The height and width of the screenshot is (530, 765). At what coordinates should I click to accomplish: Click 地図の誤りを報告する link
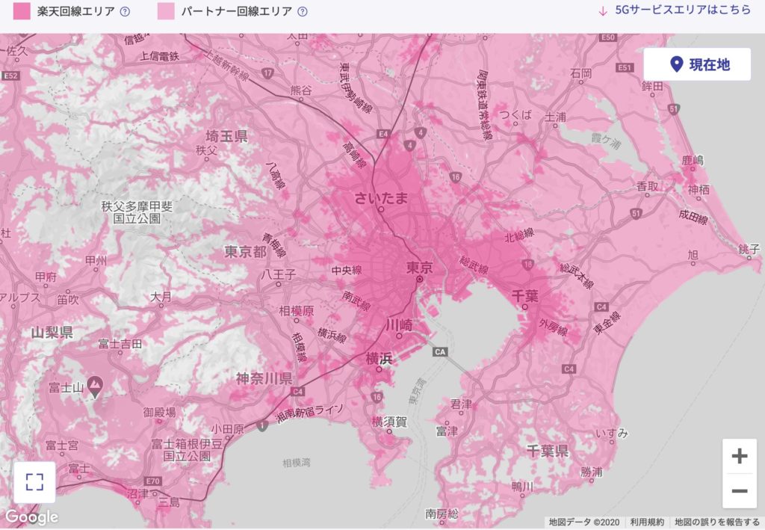point(717,523)
